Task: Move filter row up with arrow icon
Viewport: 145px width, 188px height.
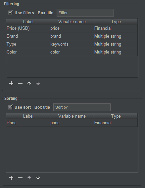Action: click(x=29, y=83)
